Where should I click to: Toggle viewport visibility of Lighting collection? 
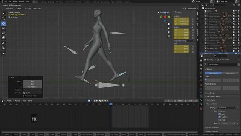236,11
